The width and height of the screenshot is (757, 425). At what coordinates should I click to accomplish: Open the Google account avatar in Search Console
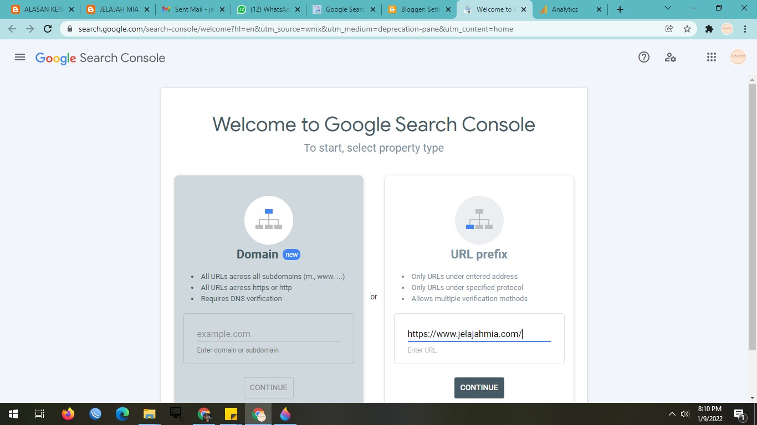pos(738,57)
